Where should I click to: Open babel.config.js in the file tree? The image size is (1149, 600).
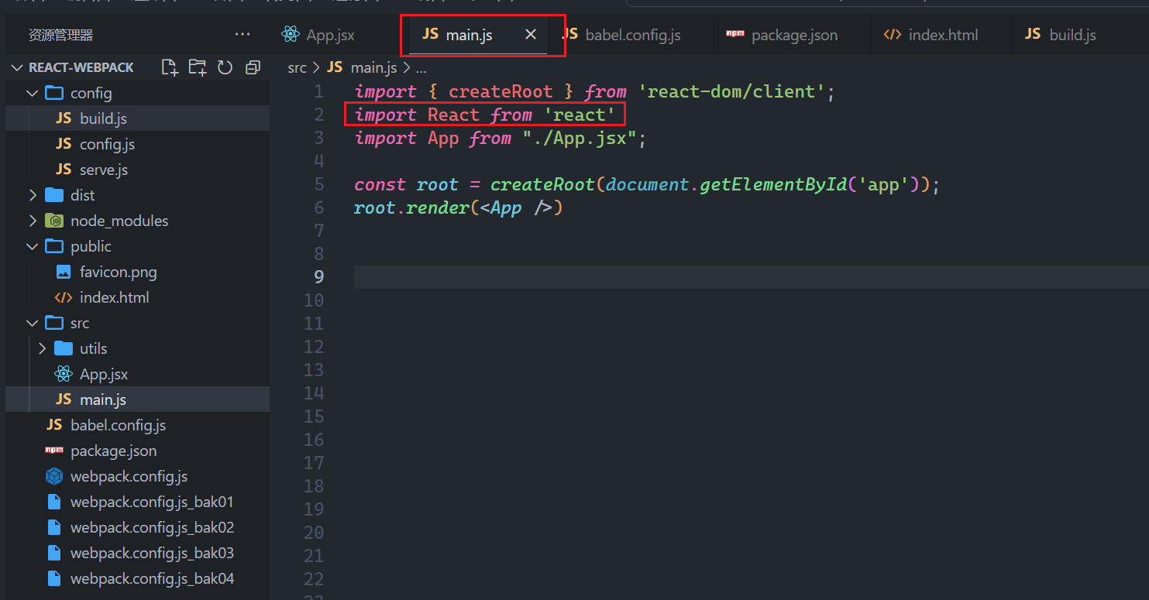pyautogui.click(x=138, y=425)
